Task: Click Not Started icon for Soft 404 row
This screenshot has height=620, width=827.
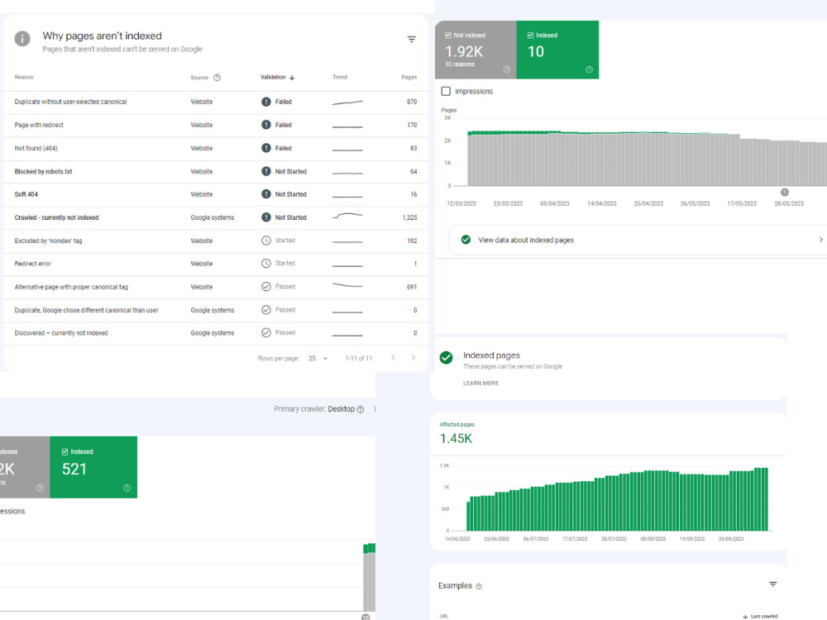Action: pos(266,194)
